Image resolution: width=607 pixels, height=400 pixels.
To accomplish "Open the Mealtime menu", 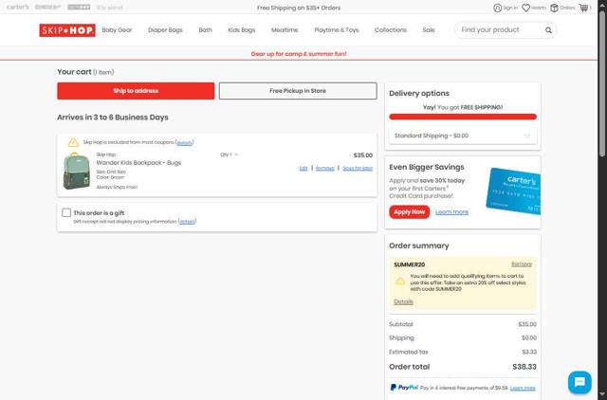I will tap(285, 29).
